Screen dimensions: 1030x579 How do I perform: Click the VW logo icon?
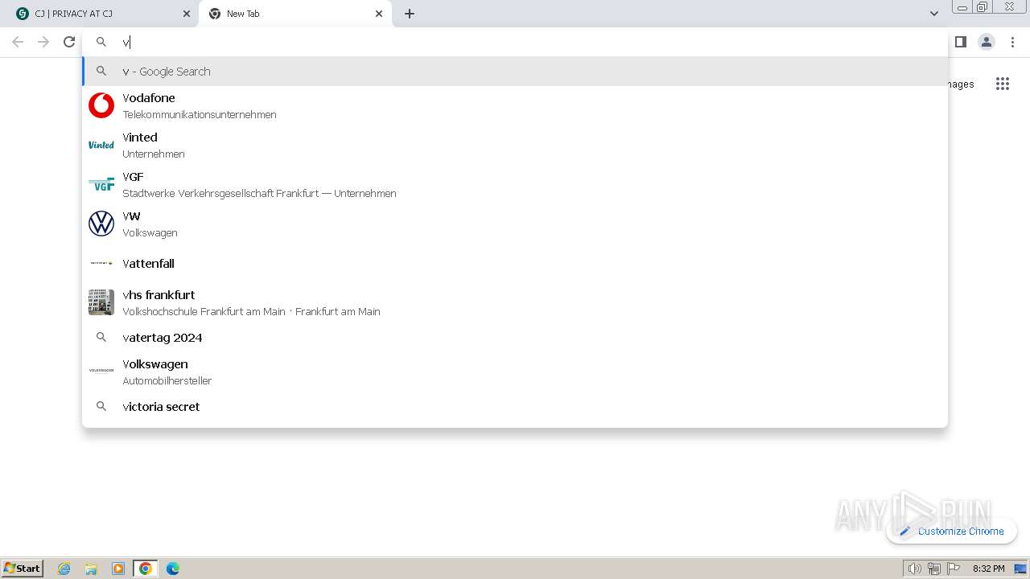click(101, 224)
